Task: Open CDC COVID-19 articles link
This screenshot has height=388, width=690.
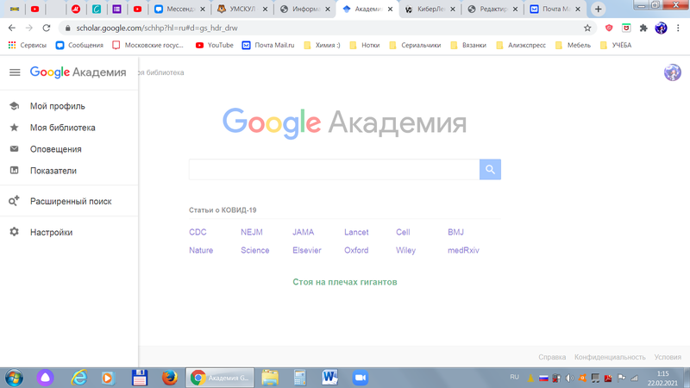Action: 198,232
